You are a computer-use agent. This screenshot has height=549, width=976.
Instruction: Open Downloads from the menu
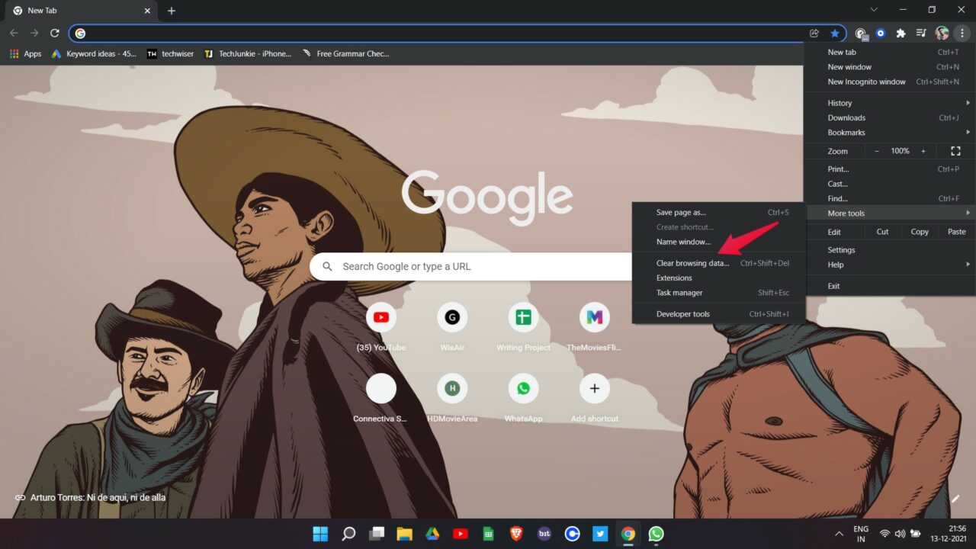tap(889, 117)
